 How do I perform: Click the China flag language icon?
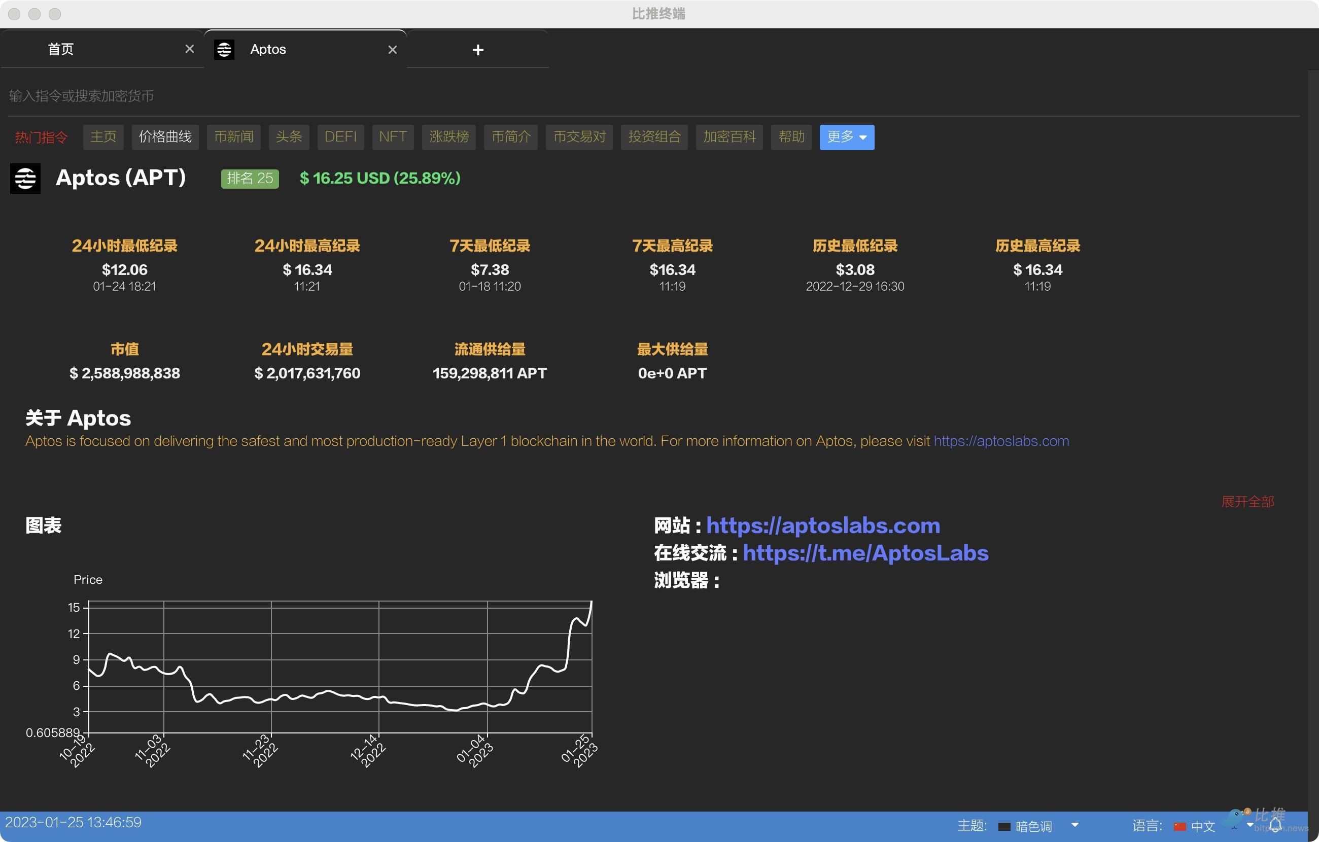click(x=1179, y=826)
